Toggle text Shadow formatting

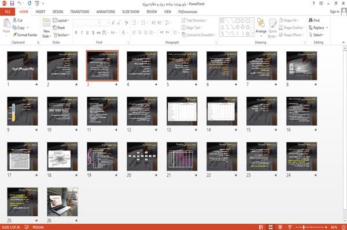coord(93,33)
